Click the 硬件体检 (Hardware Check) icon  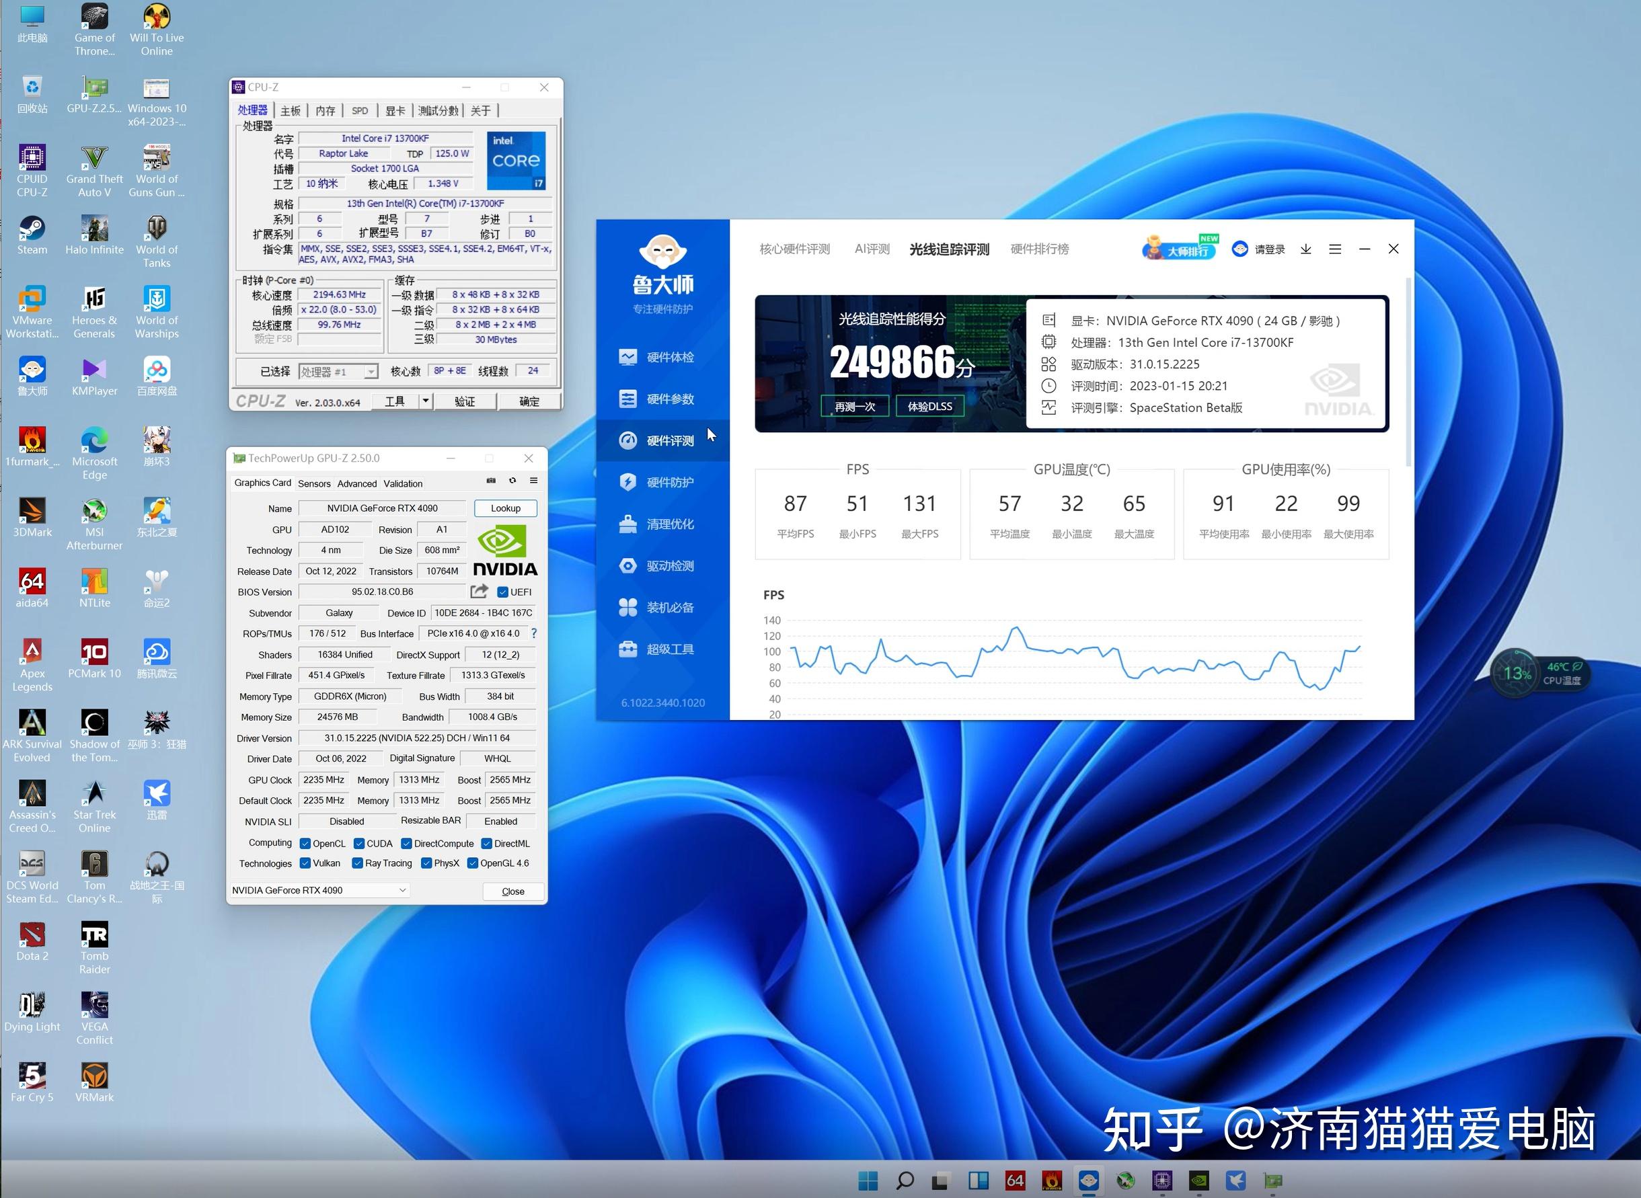point(658,356)
